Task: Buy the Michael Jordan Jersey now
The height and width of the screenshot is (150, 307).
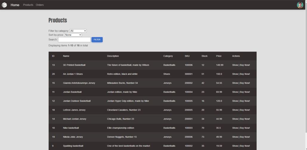Action: coord(245,119)
